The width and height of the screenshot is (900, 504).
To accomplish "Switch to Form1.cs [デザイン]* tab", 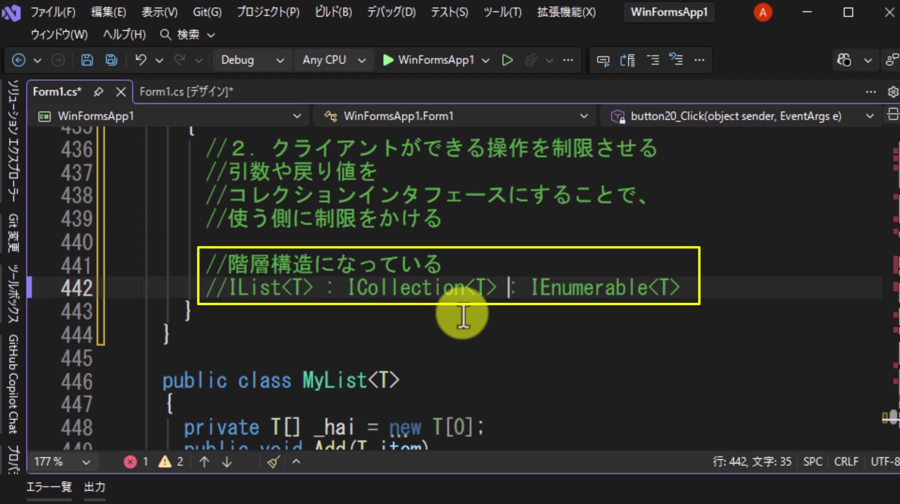I will pyautogui.click(x=186, y=92).
